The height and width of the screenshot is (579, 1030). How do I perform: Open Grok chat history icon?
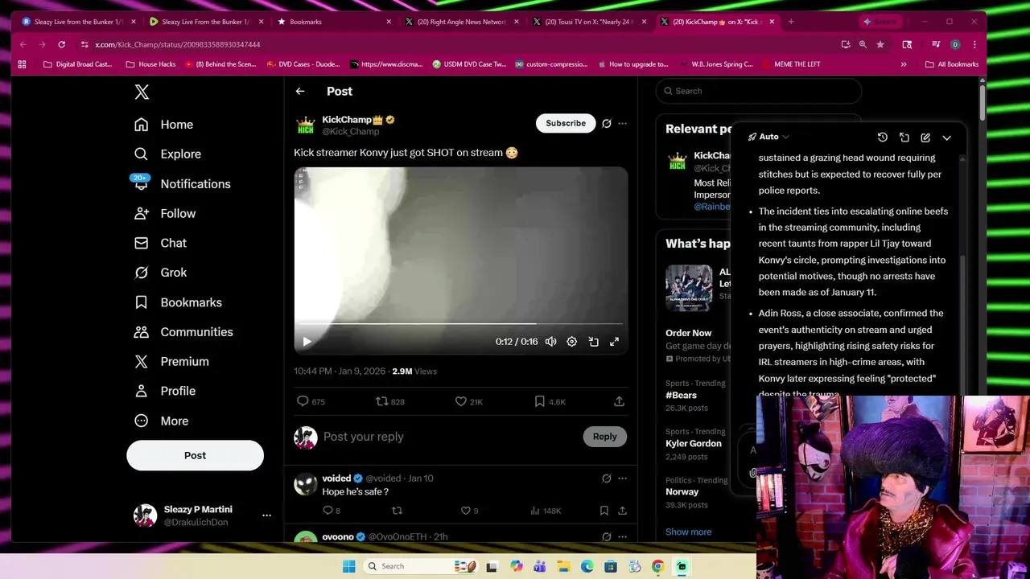pos(883,138)
